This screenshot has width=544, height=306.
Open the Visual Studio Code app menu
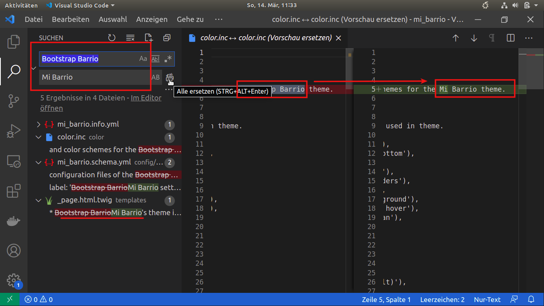80,5
